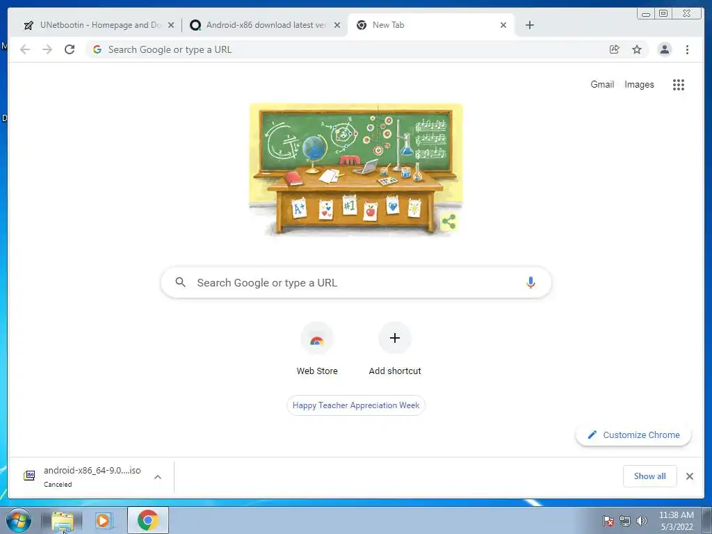Screen dimensions: 712x534
Task: Go back to the previous page
Action: pos(25,49)
